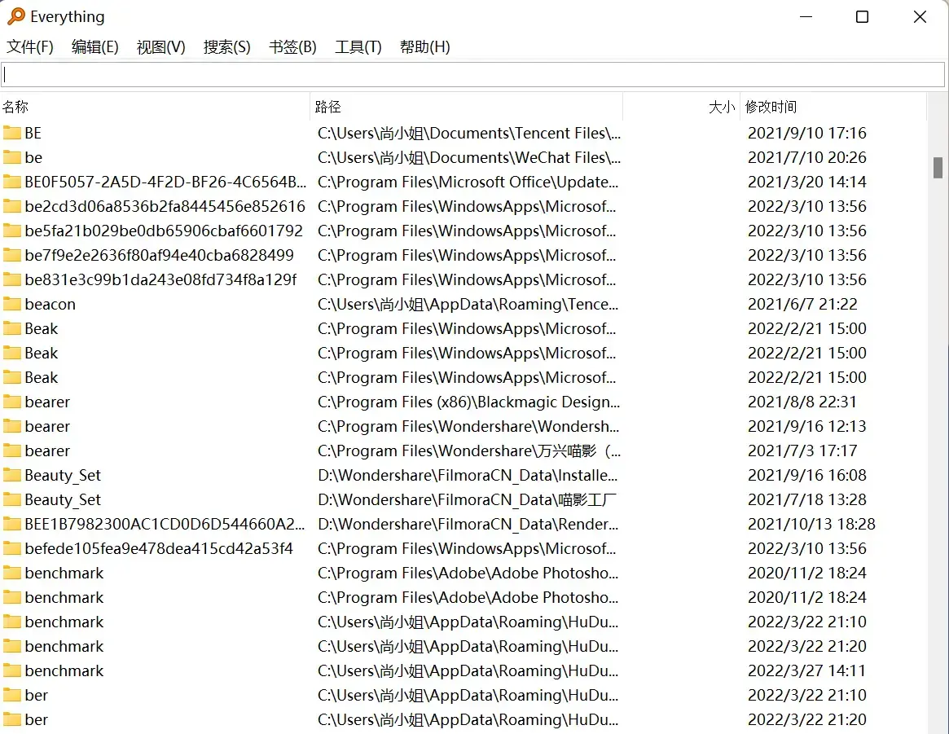Click folder icon of be2cd3d06a8536b2fa8445456e852616
The width and height of the screenshot is (949, 734).
11,206
